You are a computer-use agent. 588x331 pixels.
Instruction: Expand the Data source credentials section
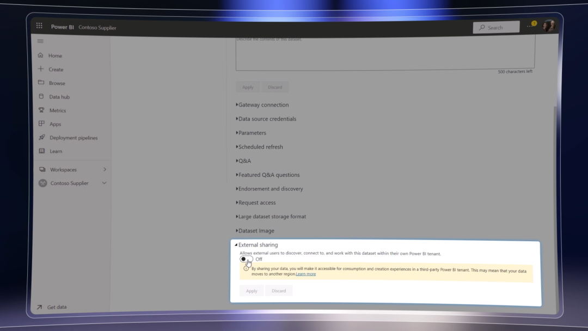[x=266, y=119]
